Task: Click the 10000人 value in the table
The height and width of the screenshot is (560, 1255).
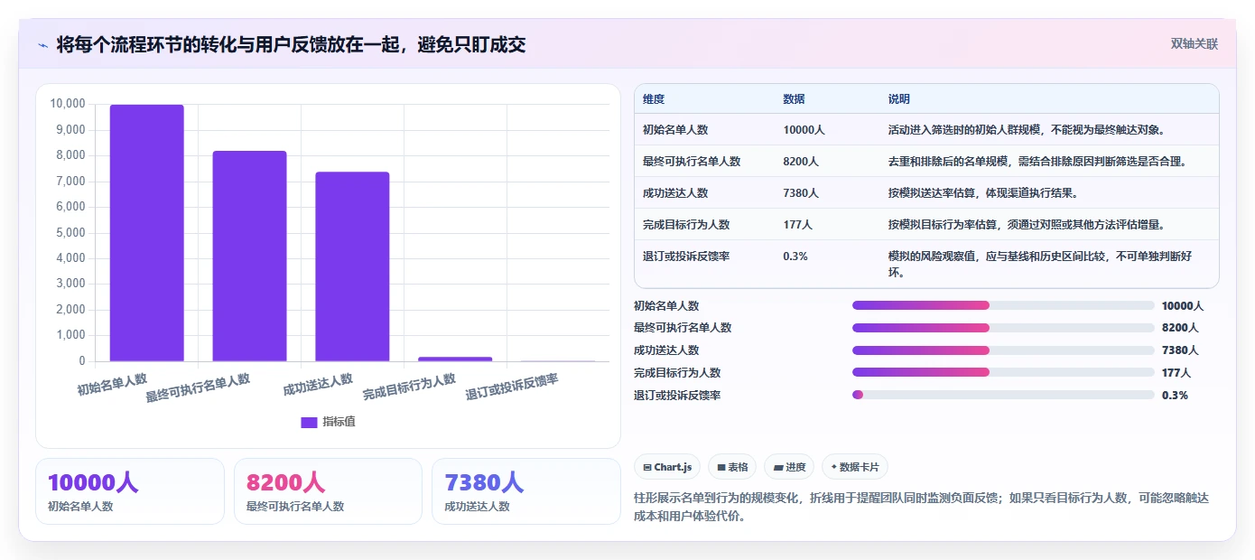Action: point(804,130)
